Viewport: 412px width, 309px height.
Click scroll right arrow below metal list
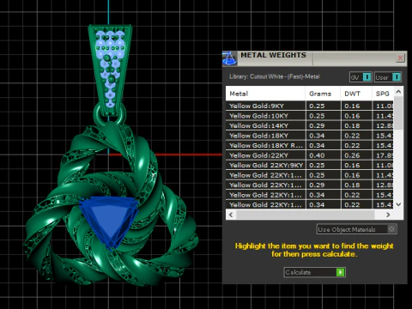point(388,215)
